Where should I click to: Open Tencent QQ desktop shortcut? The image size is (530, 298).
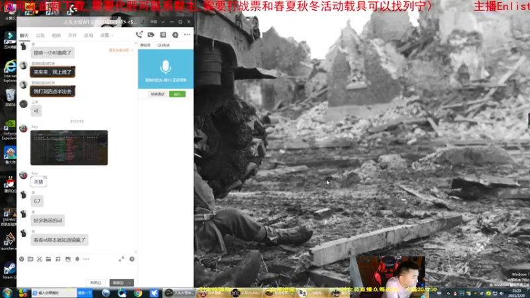tap(10, 185)
